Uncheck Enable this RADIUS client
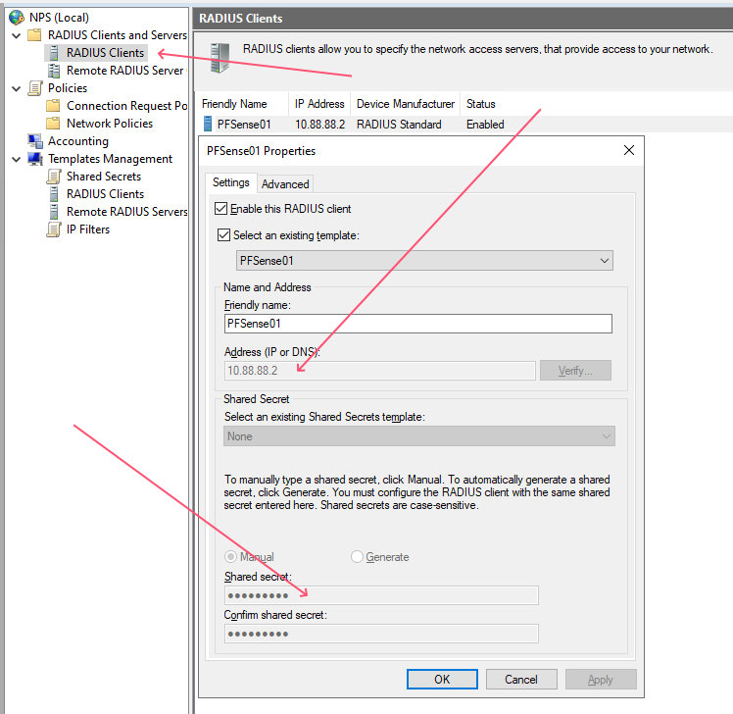This screenshot has height=714, width=733. pos(220,209)
